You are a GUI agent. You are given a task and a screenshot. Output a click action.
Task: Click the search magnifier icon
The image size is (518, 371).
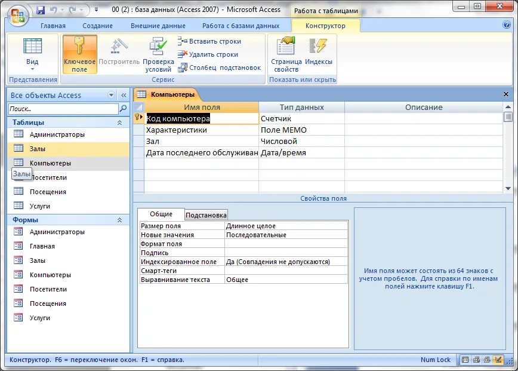(123, 109)
